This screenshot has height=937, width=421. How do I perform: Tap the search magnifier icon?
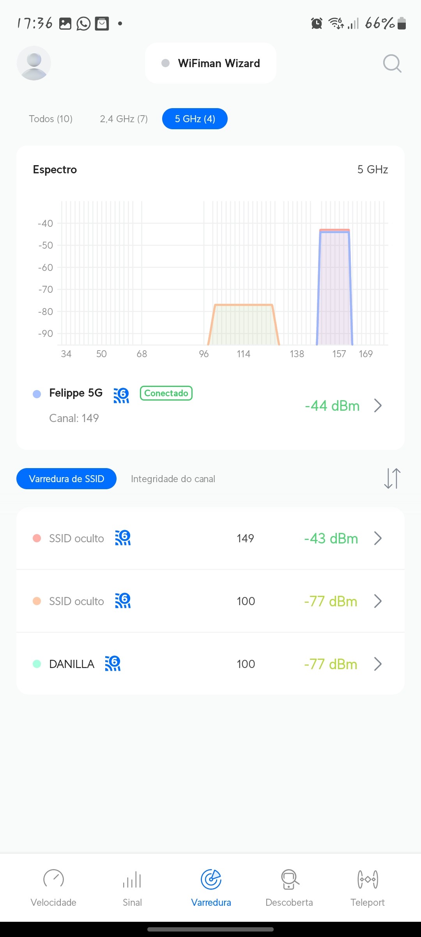coord(392,63)
